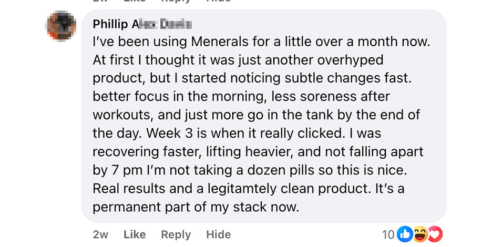Click the cut-off Reply link at top edge
This screenshot has height=247, width=492.
[176, 2]
